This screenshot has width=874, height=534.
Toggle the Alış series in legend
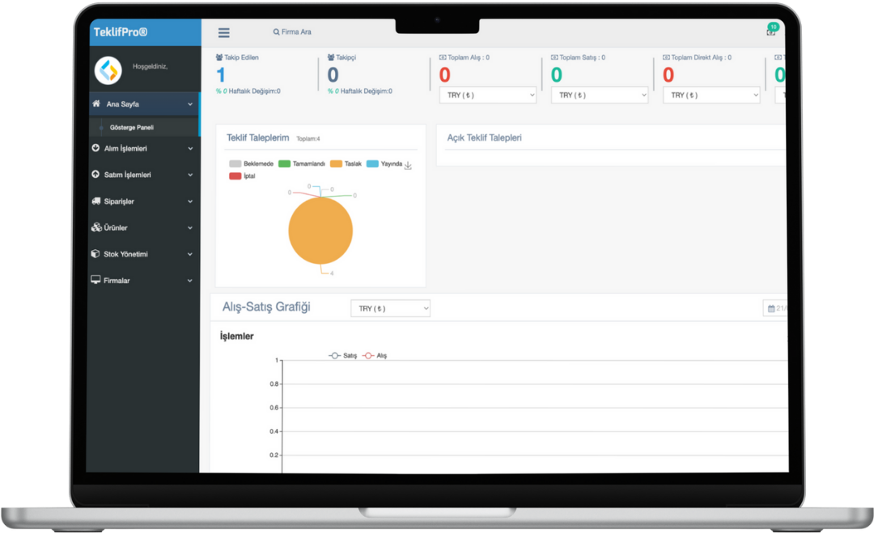[375, 356]
